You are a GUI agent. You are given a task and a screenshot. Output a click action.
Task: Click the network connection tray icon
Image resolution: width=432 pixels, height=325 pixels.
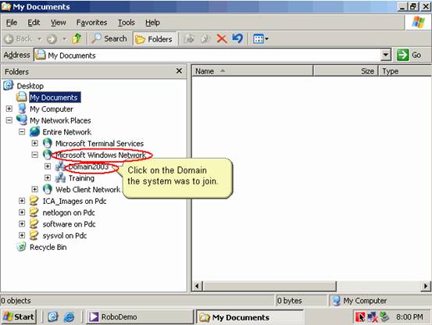373,317
